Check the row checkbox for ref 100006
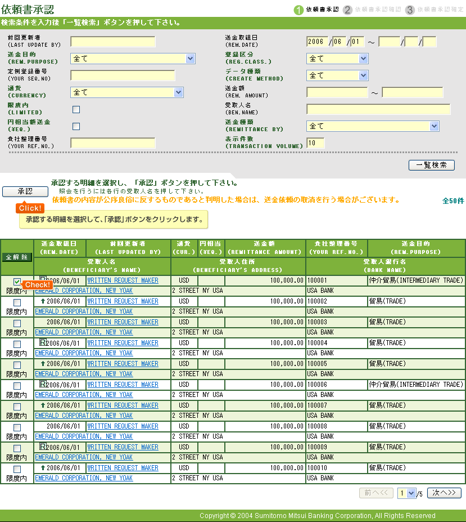Viewport: 466px width, 522px height. coord(17,386)
